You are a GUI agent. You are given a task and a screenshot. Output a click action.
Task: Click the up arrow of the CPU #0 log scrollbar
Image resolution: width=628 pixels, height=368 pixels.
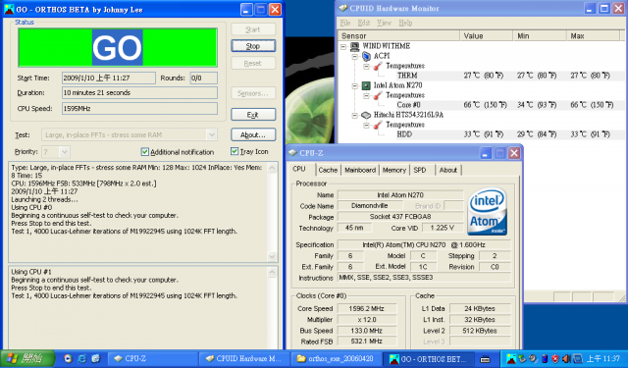click(x=272, y=168)
